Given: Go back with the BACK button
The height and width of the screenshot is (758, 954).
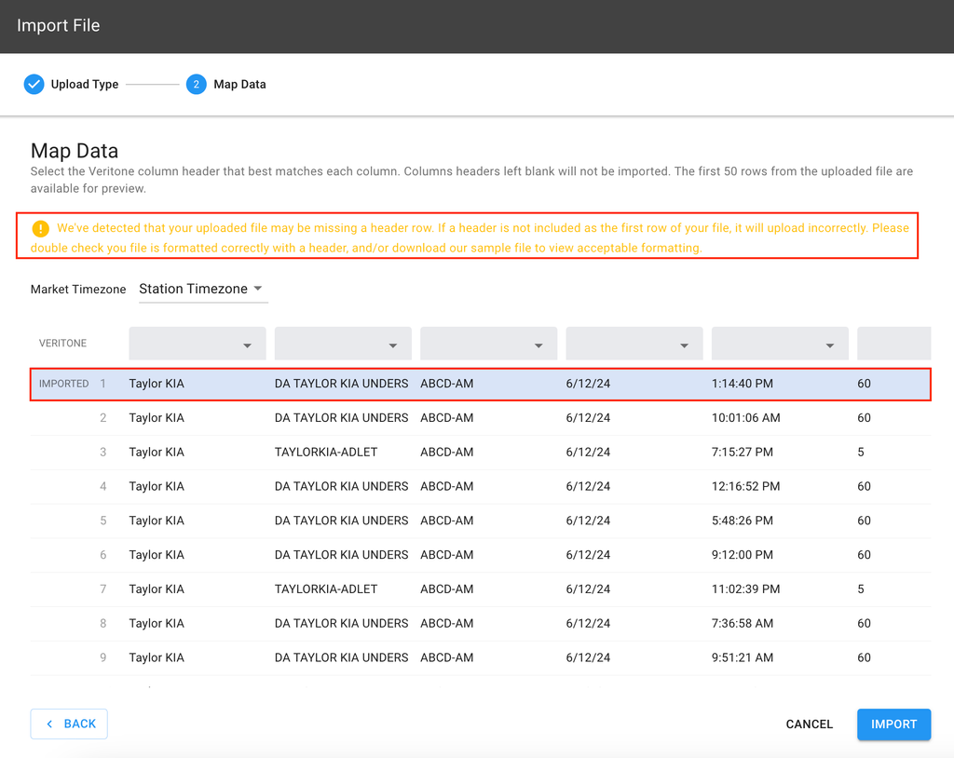Looking at the screenshot, I should tap(69, 724).
